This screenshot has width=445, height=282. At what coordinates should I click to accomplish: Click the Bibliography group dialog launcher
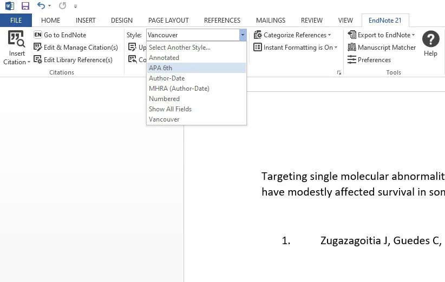(339, 72)
